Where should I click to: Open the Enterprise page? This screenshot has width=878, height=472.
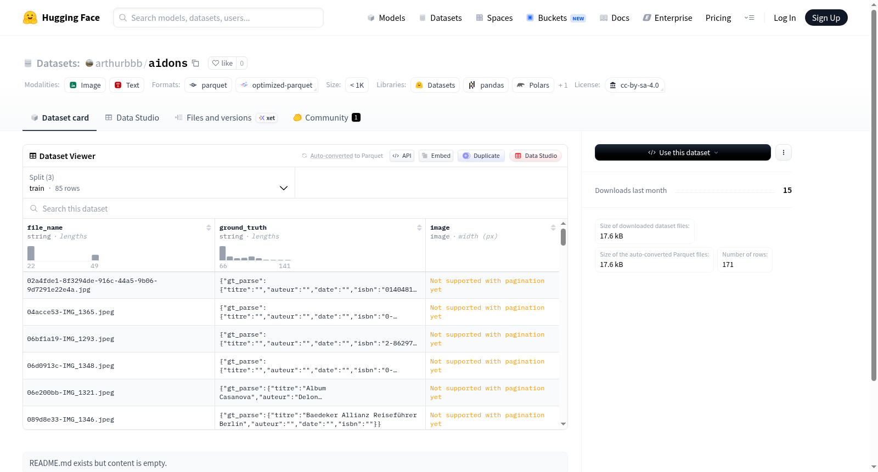coord(667,18)
